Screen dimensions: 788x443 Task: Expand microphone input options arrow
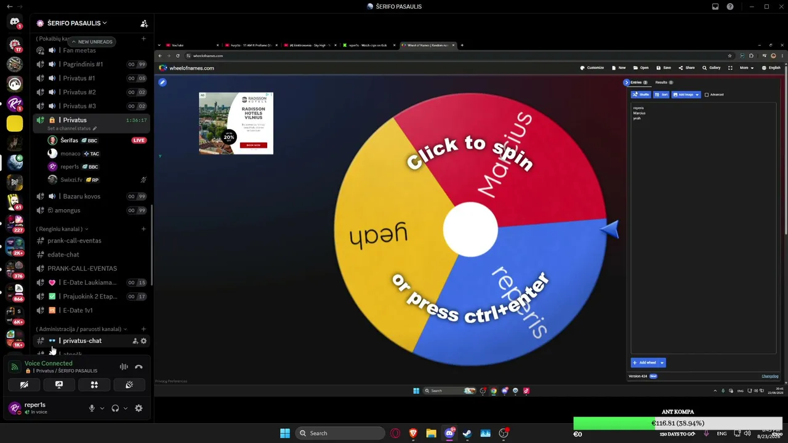pyautogui.click(x=102, y=408)
